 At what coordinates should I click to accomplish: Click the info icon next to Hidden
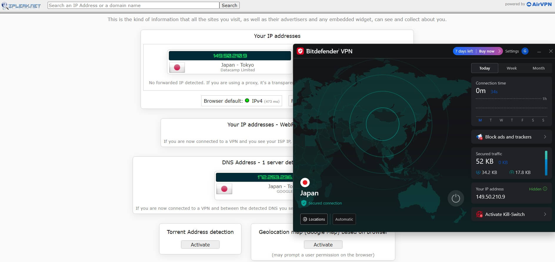click(545, 189)
